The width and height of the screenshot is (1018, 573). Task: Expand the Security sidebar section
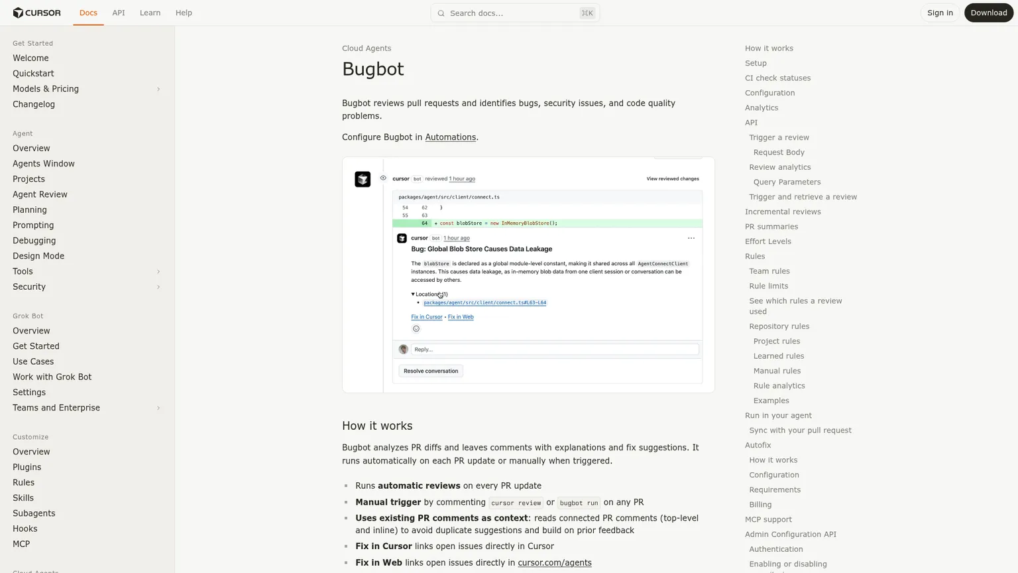coord(158,287)
